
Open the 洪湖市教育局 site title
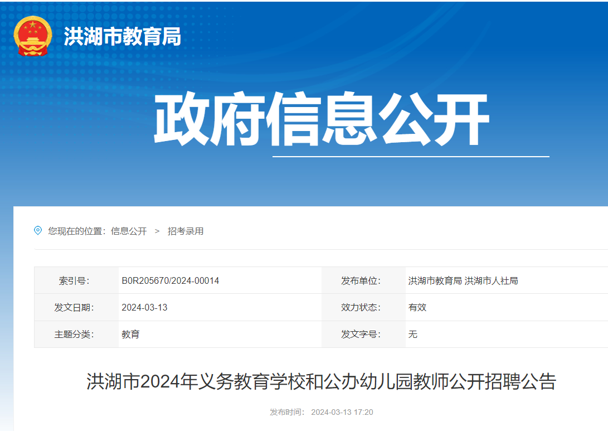click(123, 37)
